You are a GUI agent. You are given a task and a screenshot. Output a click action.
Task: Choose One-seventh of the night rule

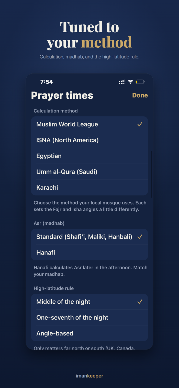click(x=89, y=318)
